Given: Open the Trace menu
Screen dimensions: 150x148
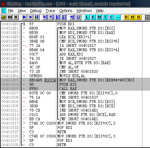Looking at the screenshot, I should tap(50, 11).
